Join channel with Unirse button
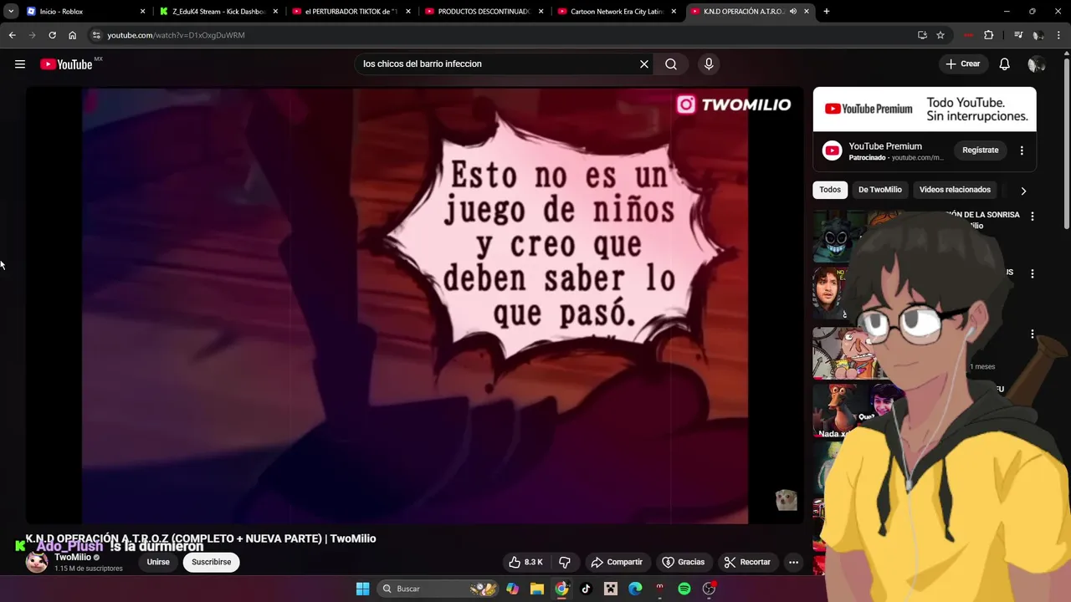 coord(158,562)
